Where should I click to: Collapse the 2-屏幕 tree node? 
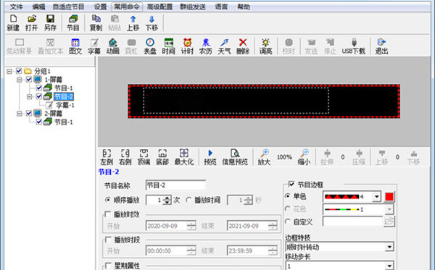click(x=19, y=114)
